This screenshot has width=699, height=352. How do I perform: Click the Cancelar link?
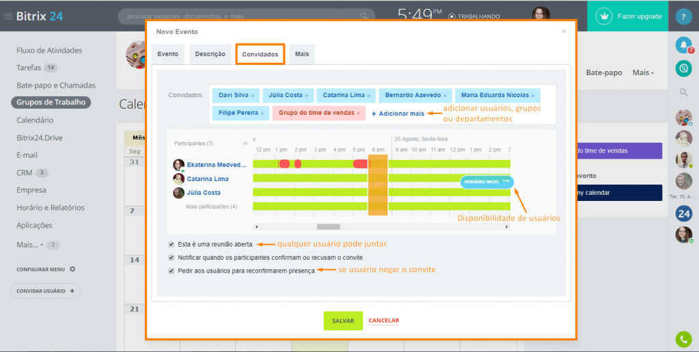(x=384, y=321)
